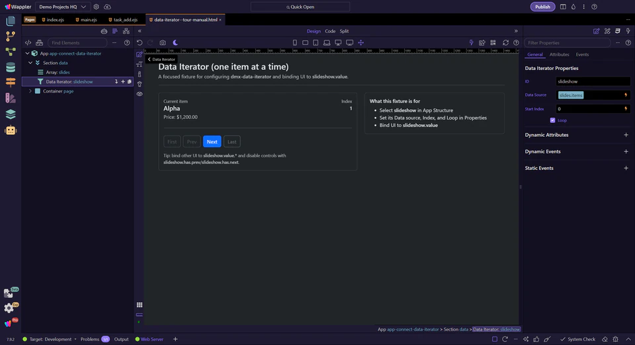This screenshot has width=635, height=345.
Task: Open the QR code preview icon
Action: tap(493, 42)
